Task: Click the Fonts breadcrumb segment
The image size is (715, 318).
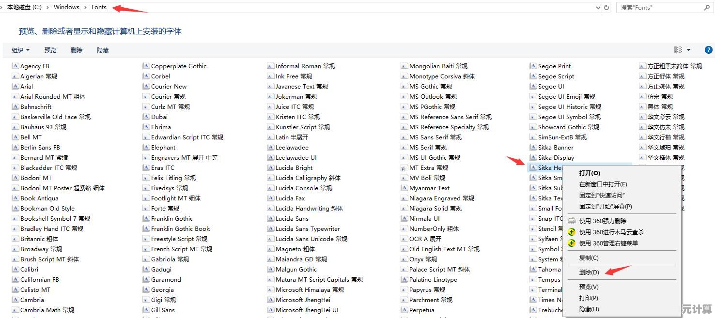Action: [99, 7]
